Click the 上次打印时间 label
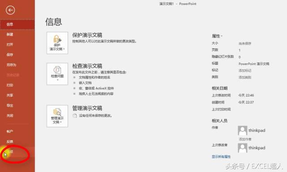 pos(221,109)
